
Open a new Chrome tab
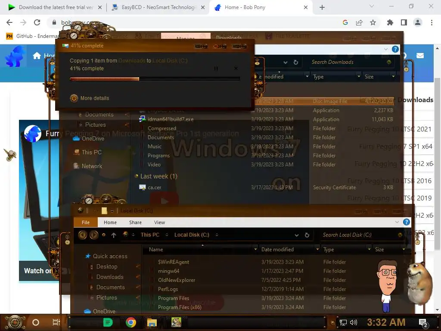coord(322,8)
